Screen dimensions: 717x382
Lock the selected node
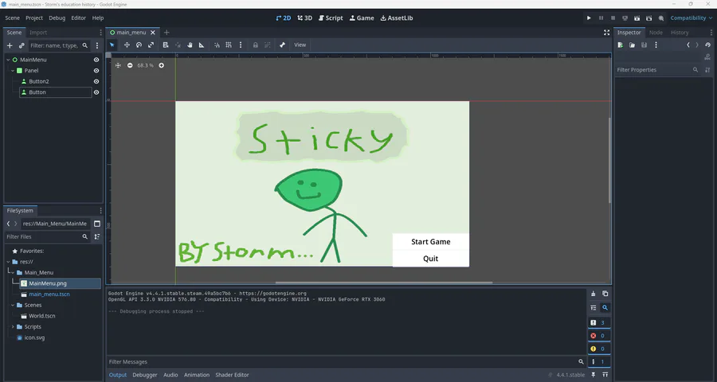pos(256,45)
